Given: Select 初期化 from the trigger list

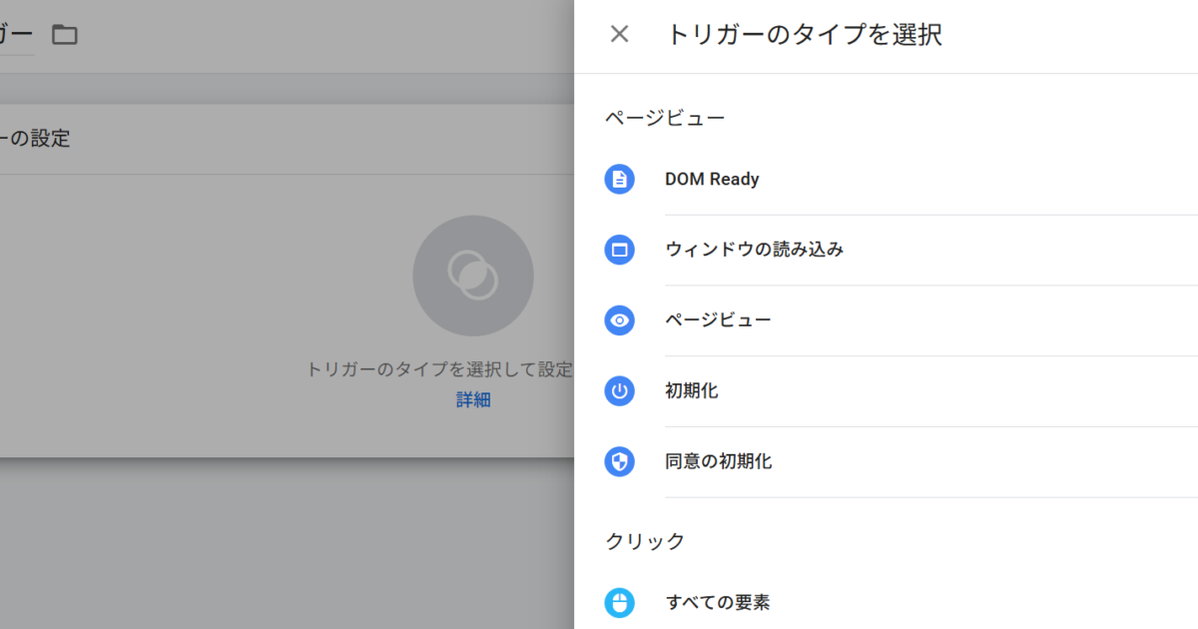Looking at the screenshot, I should (692, 391).
